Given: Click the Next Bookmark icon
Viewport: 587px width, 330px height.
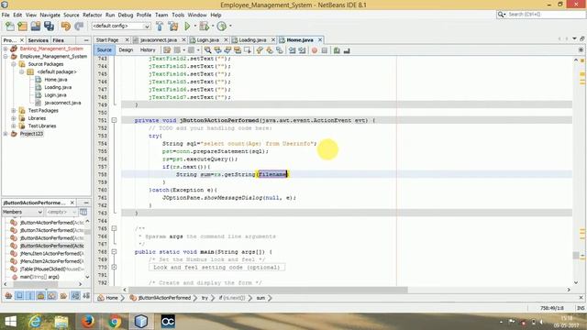Looking at the screenshot, I should coord(270,50).
